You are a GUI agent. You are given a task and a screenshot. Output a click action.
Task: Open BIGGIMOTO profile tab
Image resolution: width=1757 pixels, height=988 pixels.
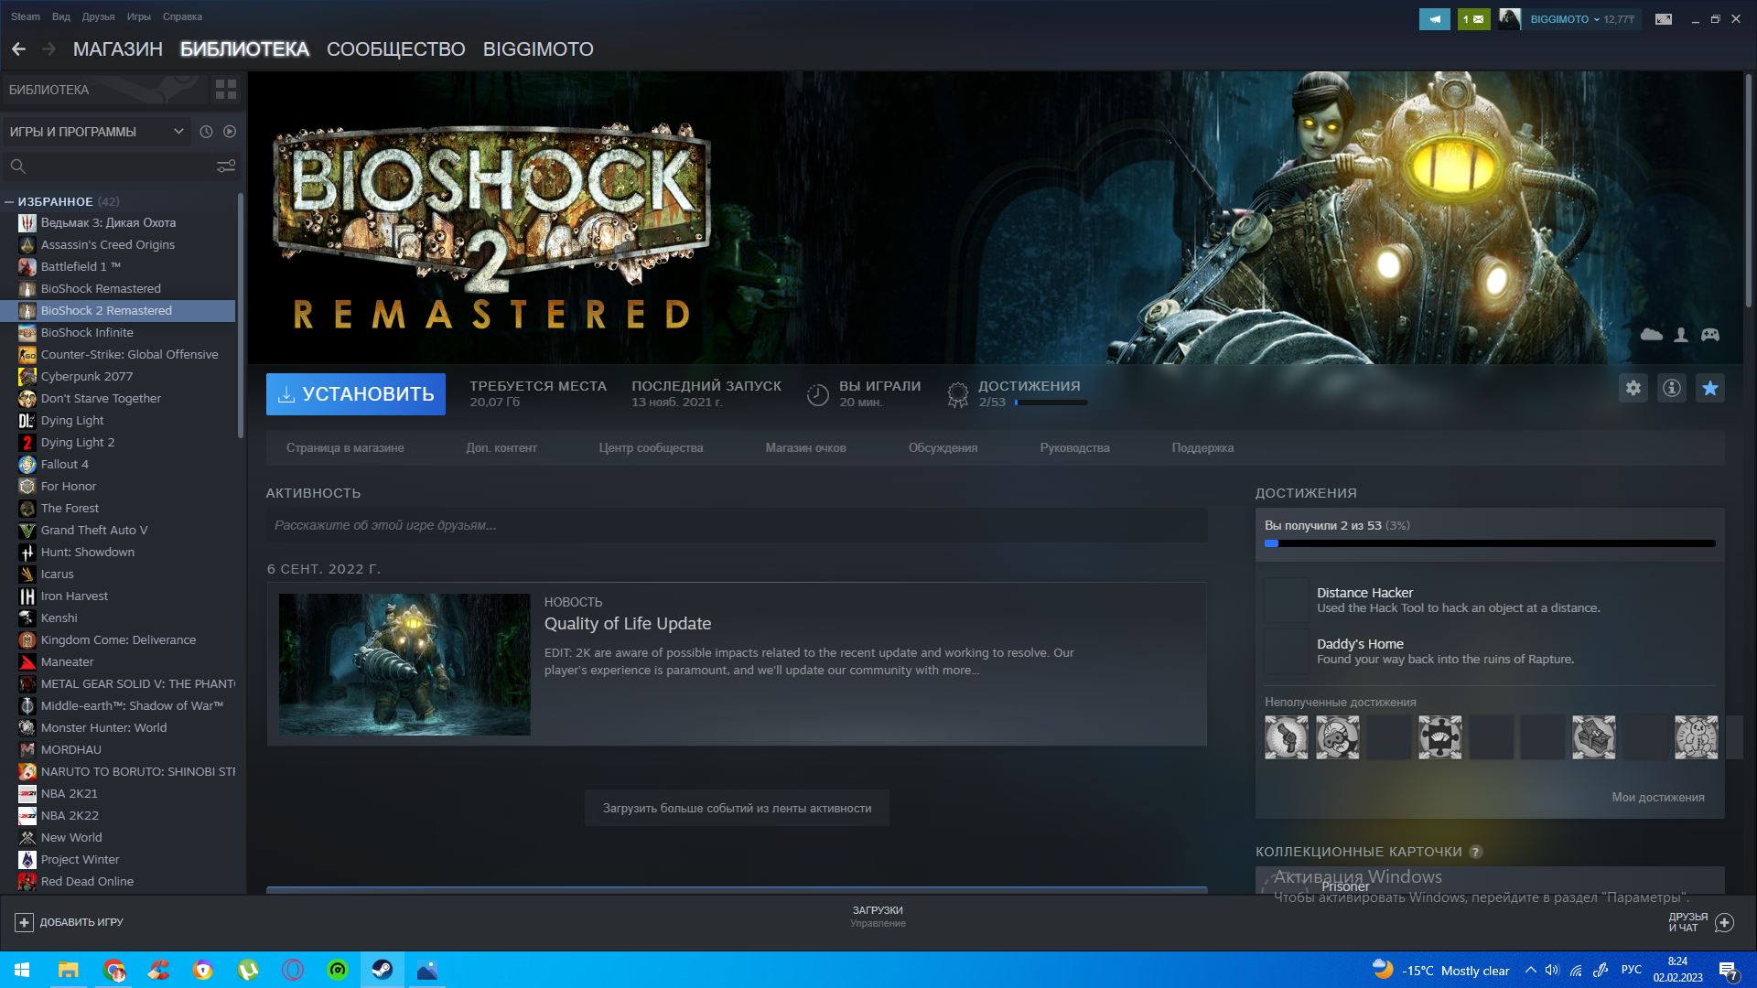point(538,49)
